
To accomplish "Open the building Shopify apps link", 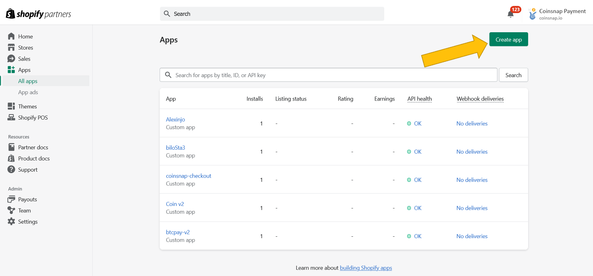I will pos(366,268).
